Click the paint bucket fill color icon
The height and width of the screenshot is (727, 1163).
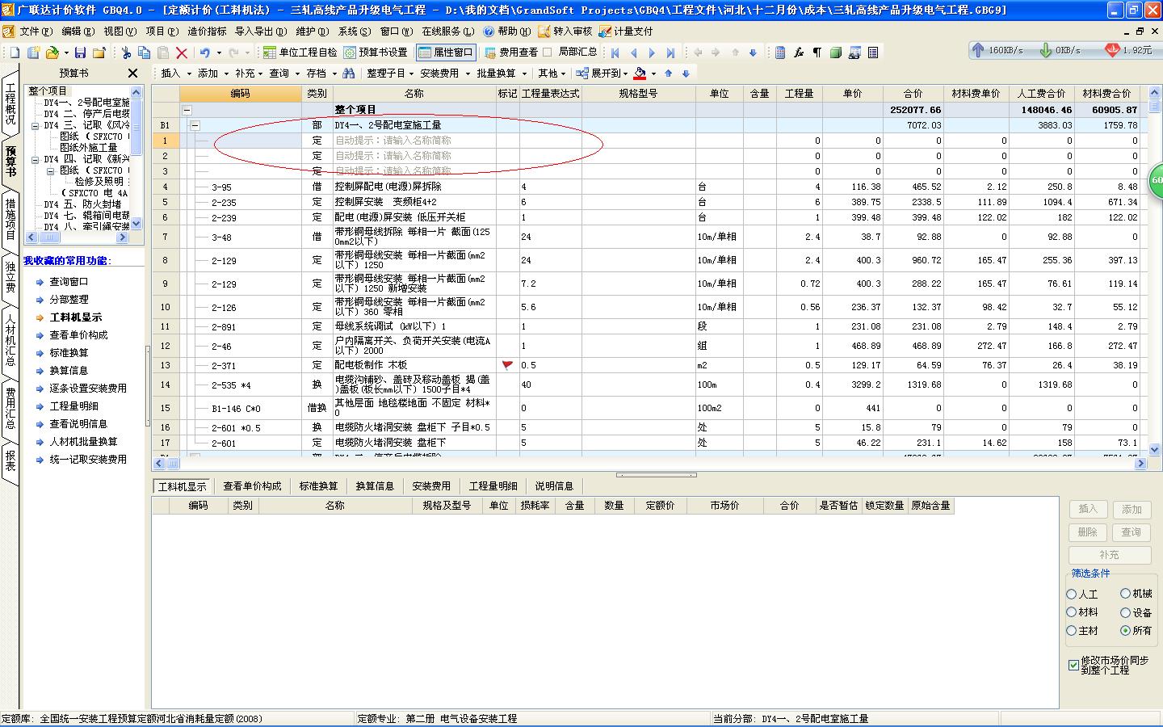click(640, 74)
